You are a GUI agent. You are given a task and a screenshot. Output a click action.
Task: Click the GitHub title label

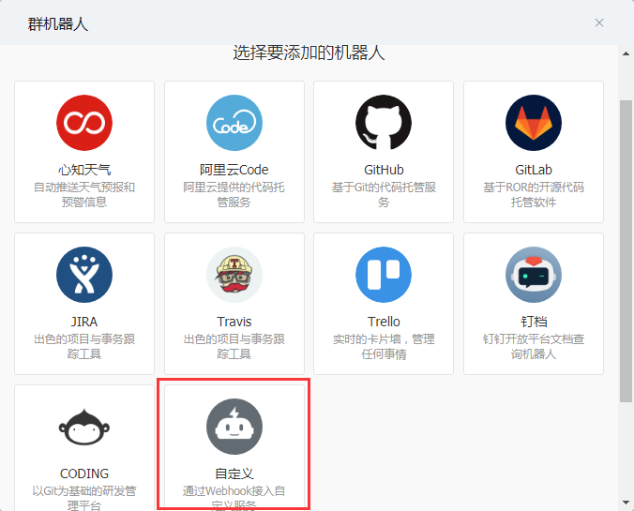[x=384, y=170]
